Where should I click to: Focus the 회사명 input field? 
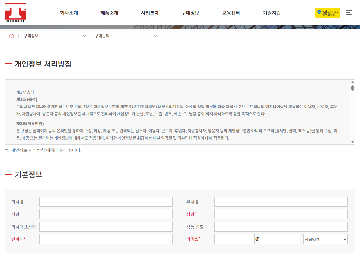point(106,202)
